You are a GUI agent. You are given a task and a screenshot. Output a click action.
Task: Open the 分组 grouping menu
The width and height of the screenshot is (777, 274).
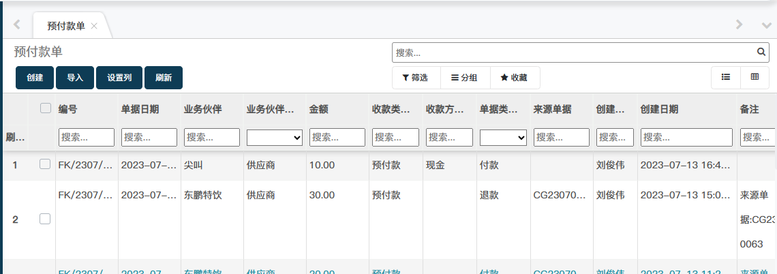pyautogui.click(x=464, y=78)
